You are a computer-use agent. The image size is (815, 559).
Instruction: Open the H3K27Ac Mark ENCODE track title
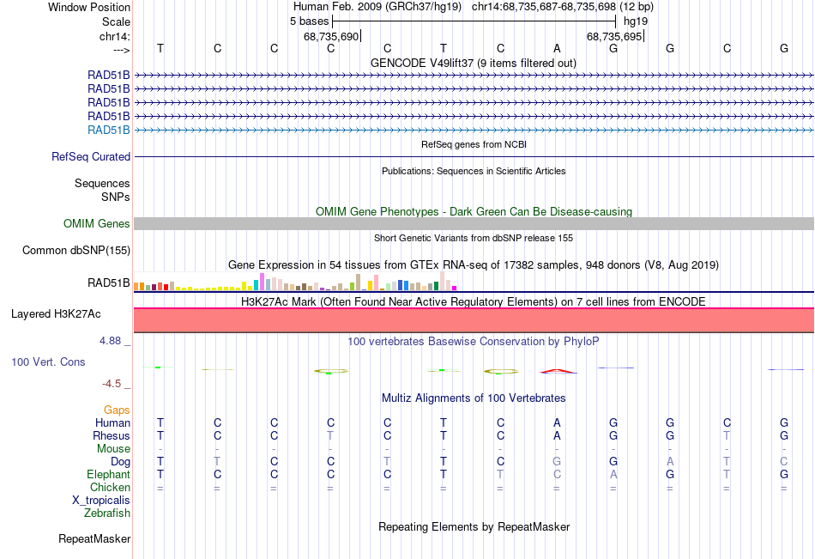[474, 302]
